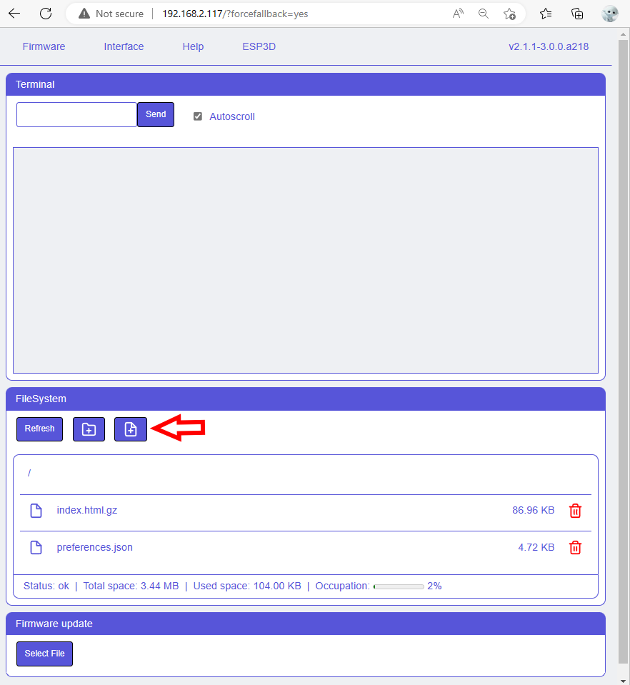This screenshot has width=630, height=685.
Task: Click the terminal command input field
Action: [x=76, y=115]
